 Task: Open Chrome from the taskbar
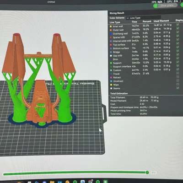tap(91, 182)
